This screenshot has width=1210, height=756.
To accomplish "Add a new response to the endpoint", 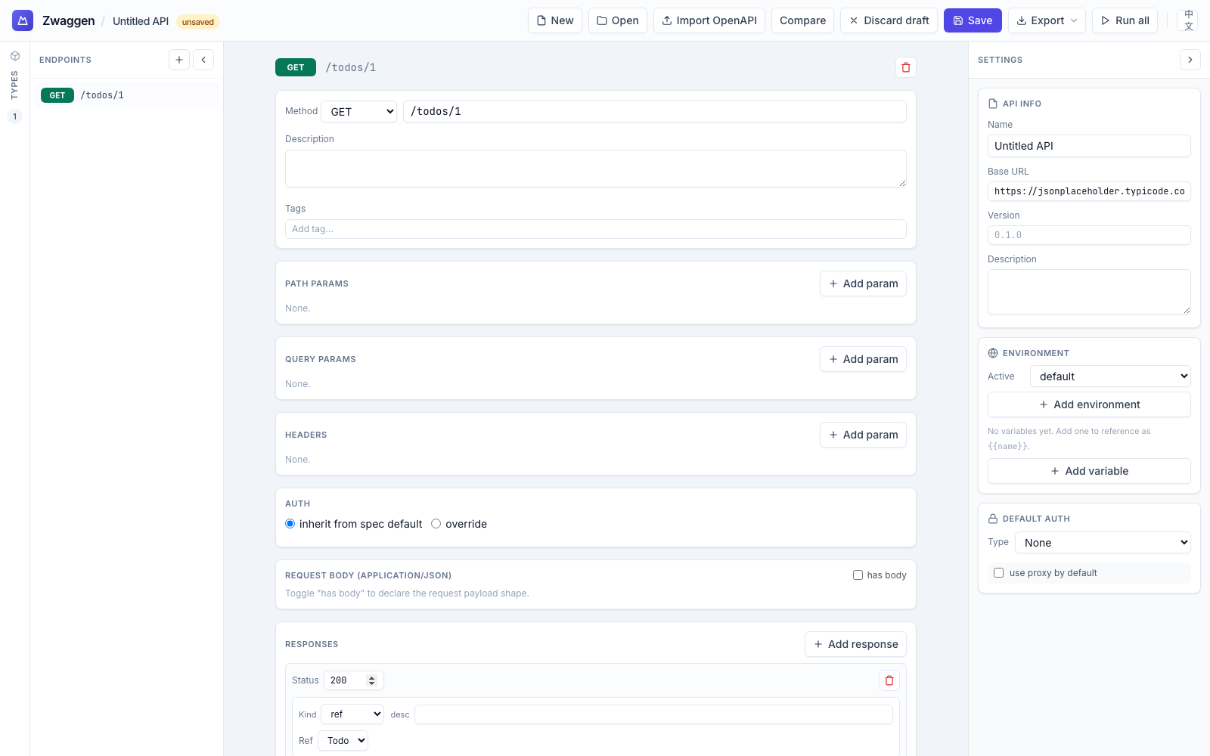I will pyautogui.click(x=855, y=644).
